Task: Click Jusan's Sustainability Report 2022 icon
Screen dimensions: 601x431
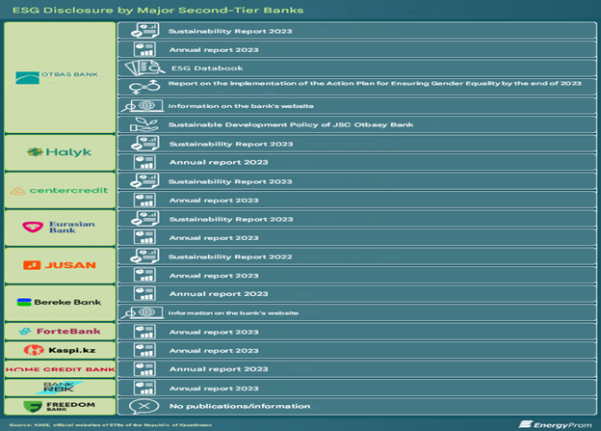Action: pos(144,256)
